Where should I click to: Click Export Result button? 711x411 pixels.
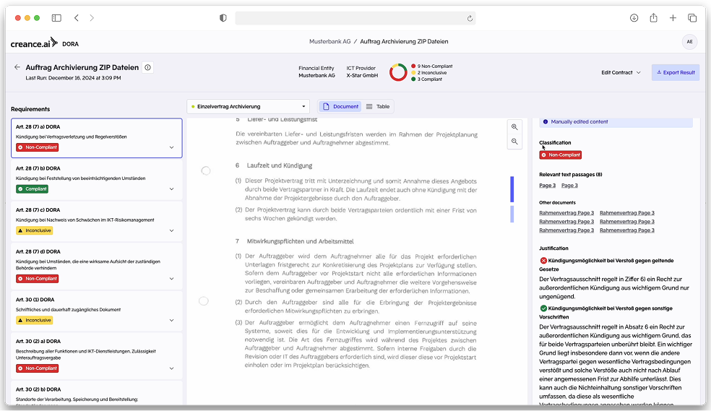pyautogui.click(x=676, y=72)
